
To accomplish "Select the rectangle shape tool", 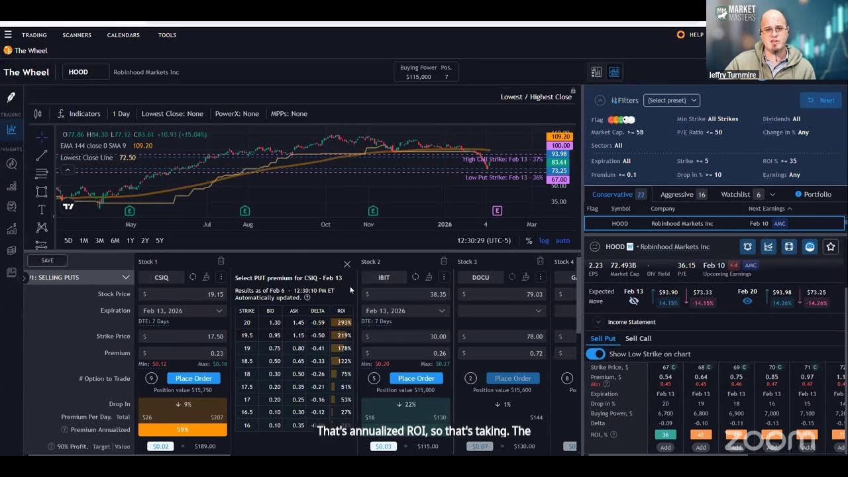I will (x=41, y=191).
